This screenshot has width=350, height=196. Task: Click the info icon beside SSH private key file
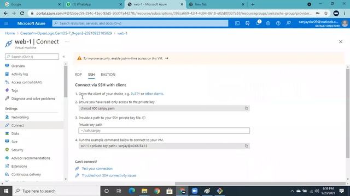[144, 118]
